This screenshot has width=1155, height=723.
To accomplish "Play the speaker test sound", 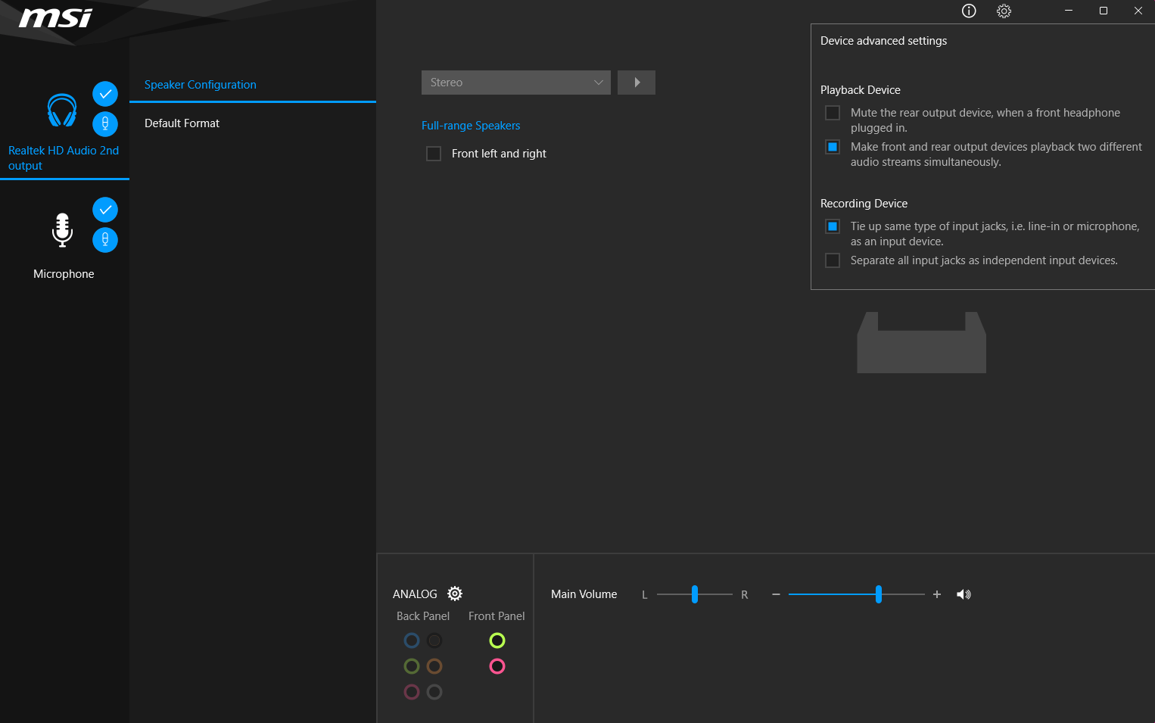I will (637, 83).
